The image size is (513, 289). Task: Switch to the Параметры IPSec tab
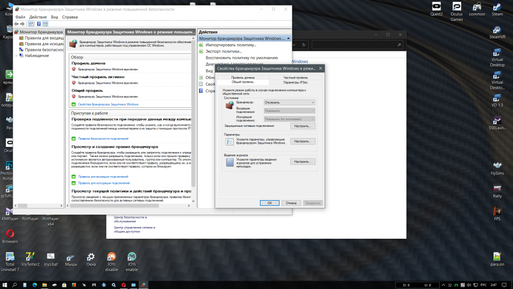coord(295,82)
